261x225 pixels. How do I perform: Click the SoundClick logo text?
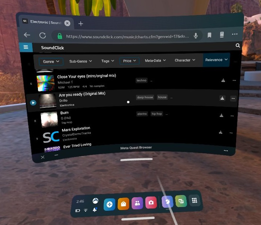pos(53,48)
